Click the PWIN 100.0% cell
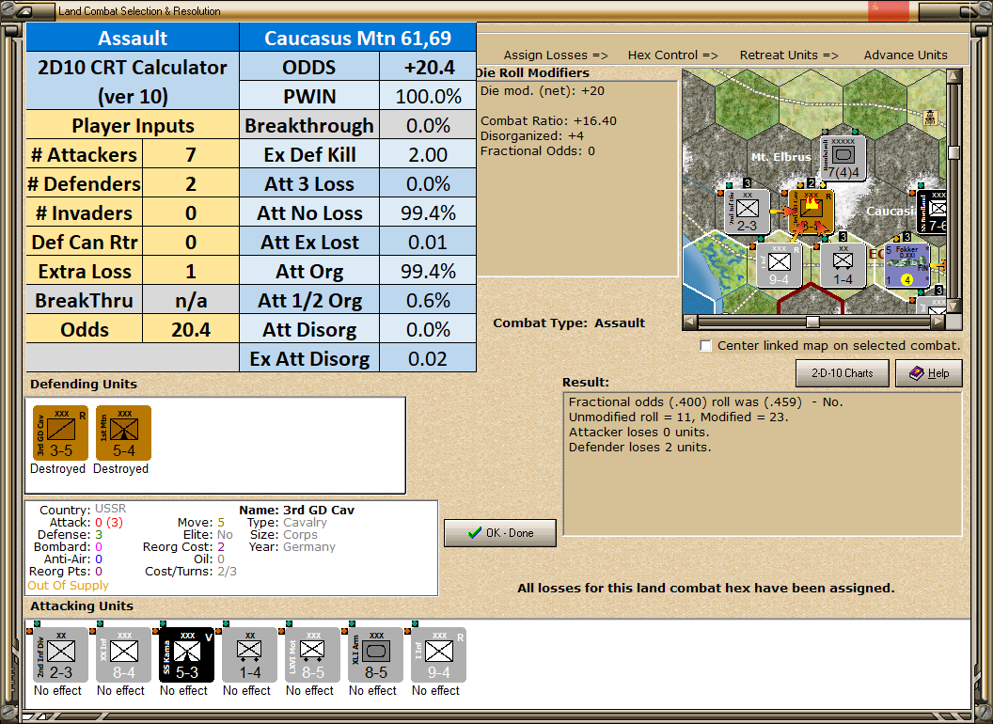Viewport: 993px width, 724px height. 428,96
